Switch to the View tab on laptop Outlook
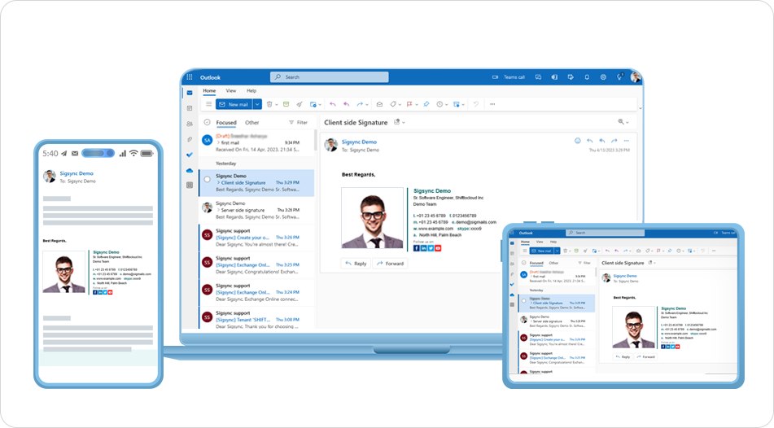This screenshot has height=428, width=774. 231,90
